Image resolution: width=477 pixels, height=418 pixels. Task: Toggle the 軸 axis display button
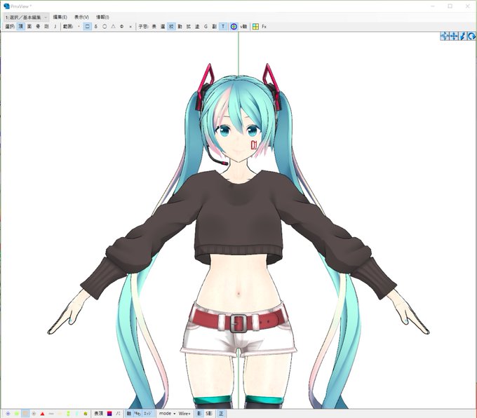129,413
